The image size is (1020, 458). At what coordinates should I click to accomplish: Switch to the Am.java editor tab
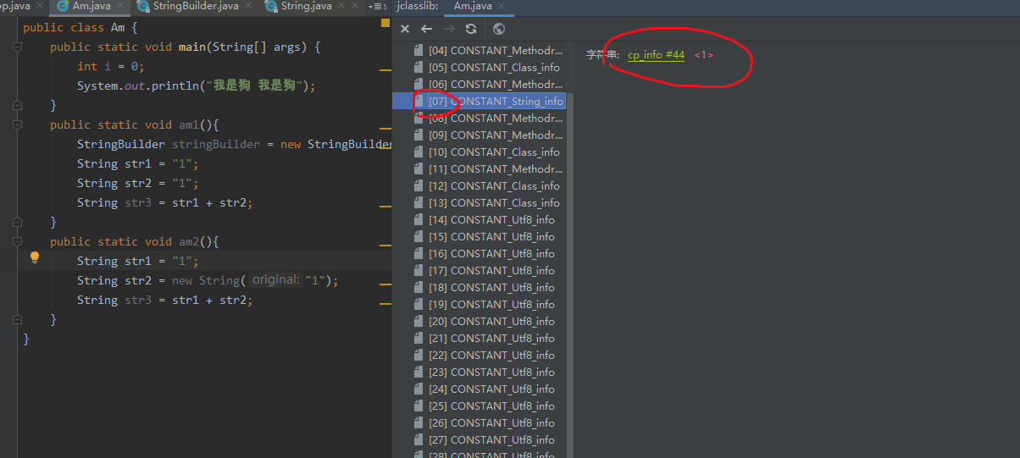click(x=88, y=7)
